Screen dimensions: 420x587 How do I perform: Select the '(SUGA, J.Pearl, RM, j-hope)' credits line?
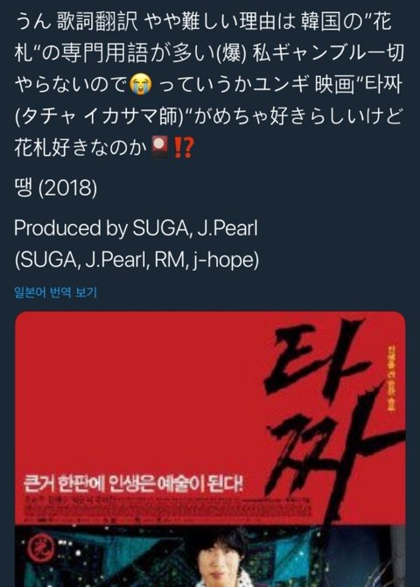click(x=136, y=260)
